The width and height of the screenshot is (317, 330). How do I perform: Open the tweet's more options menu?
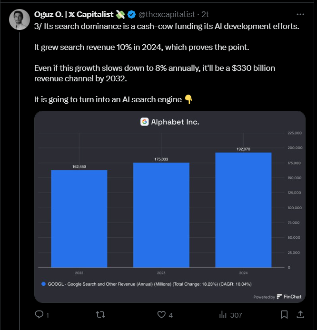pyautogui.click(x=300, y=15)
